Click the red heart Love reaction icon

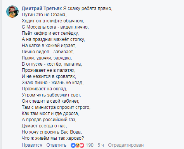82,145
